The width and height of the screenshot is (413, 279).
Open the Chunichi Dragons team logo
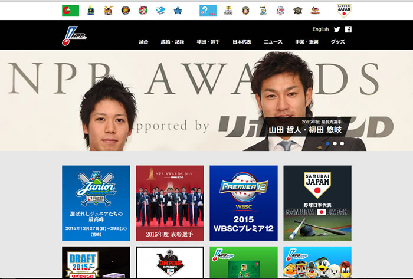click(x=160, y=11)
